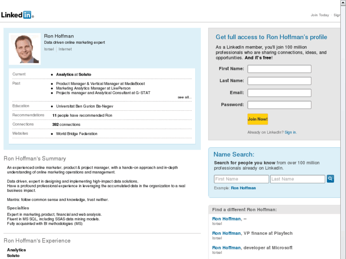Click Last Name box in Name Search
The image size is (346, 259).
click(x=297, y=179)
